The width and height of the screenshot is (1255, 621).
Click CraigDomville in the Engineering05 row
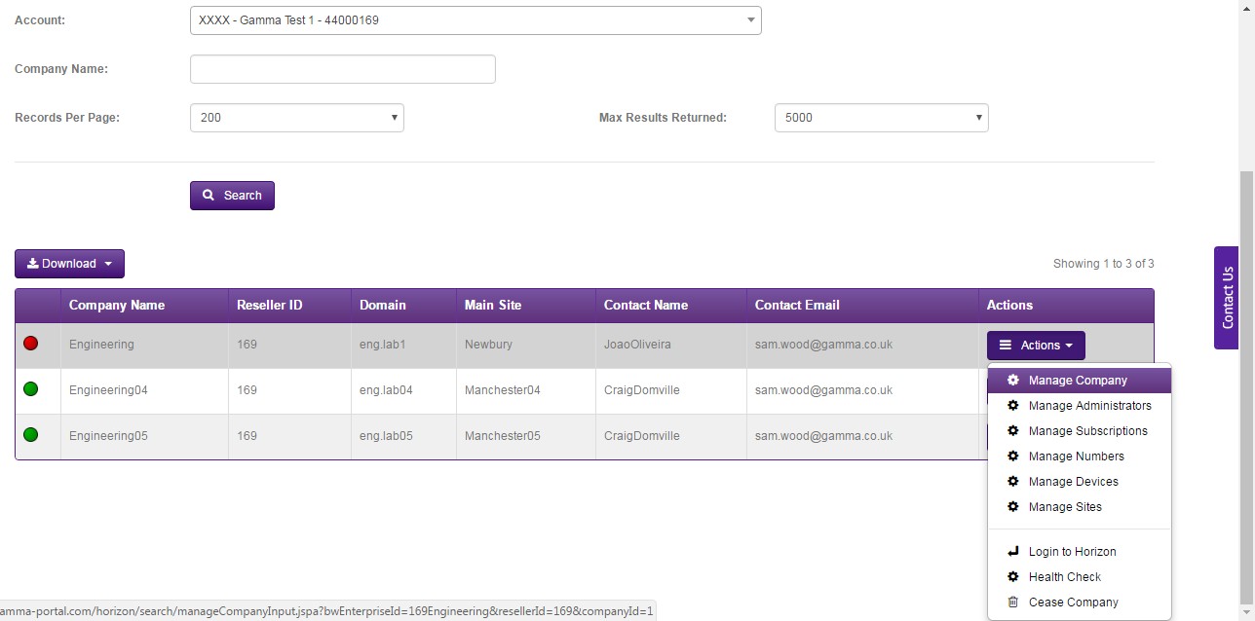click(x=642, y=436)
